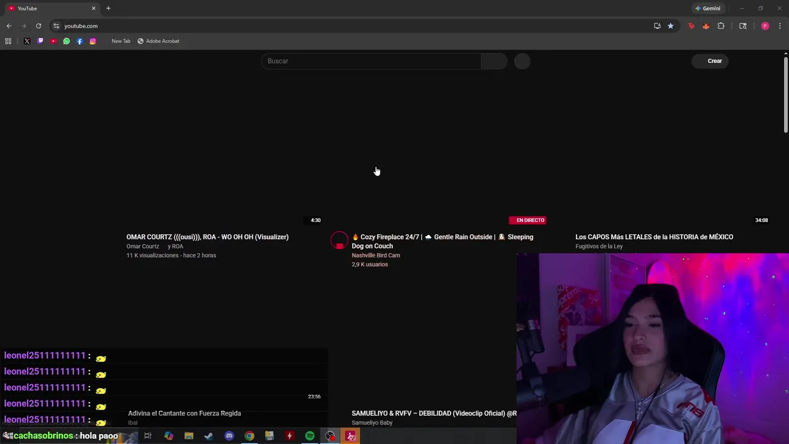Open the X bookmark
Image resolution: width=789 pixels, height=444 pixels.
point(27,41)
